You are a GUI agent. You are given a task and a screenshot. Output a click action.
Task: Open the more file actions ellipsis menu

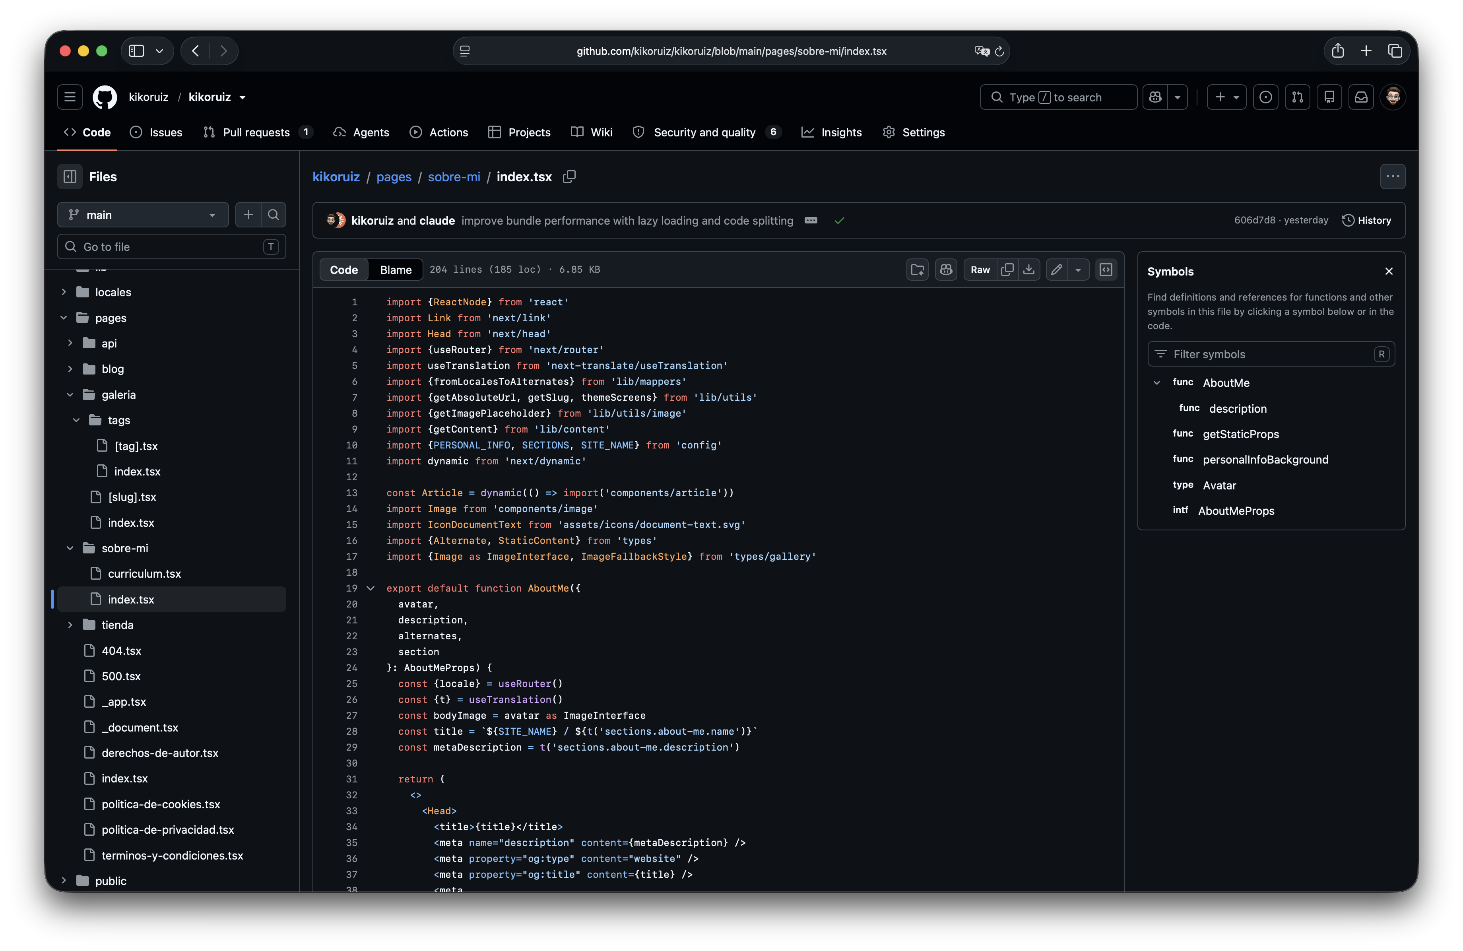pyautogui.click(x=1392, y=177)
